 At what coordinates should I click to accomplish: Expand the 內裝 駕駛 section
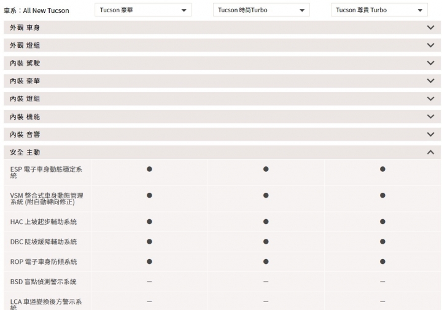coord(222,63)
